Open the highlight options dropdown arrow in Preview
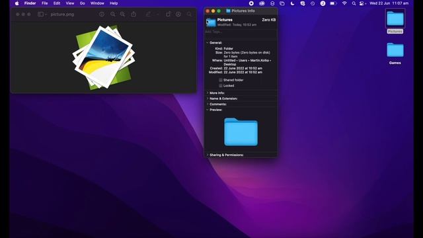The image size is (423, 238). point(157,15)
